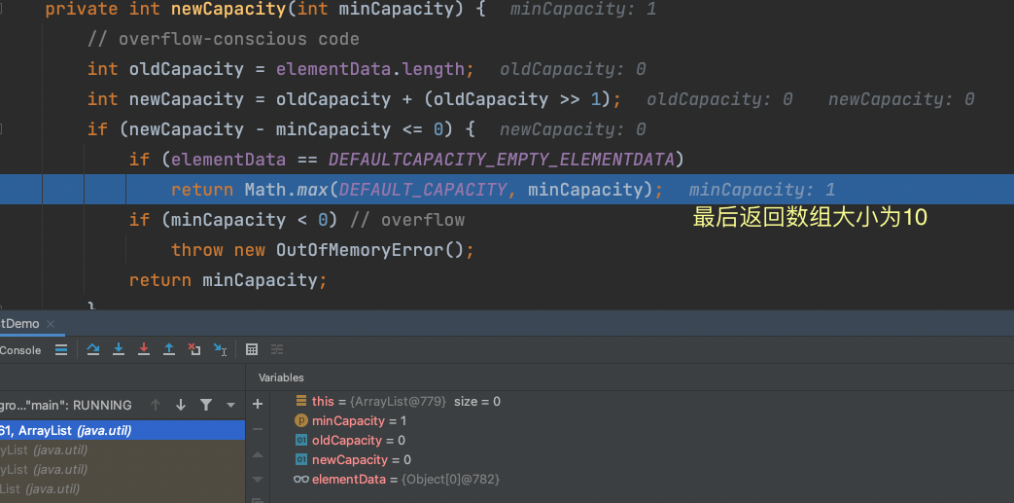The height and width of the screenshot is (503, 1014).
Task: Click the Step Over debugger button
Action: [x=93, y=349]
